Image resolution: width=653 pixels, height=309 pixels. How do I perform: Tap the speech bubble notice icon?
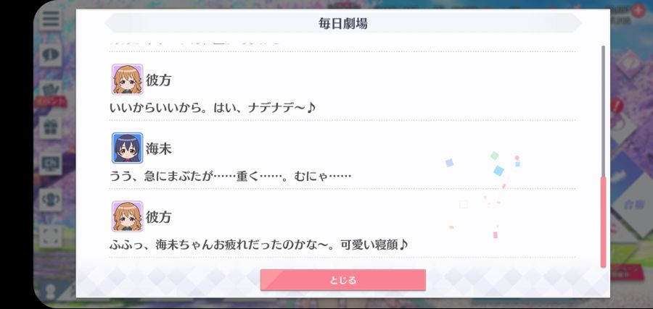(x=51, y=55)
